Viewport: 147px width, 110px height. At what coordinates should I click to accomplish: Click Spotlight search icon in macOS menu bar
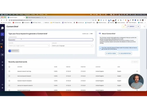tap(133, 15)
